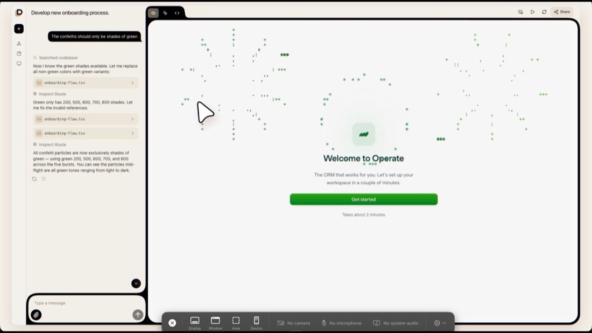This screenshot has height=333, width=592.
Task: Refresh the preview with reload icon
Action: pyautogui.click(x=544, y=12)
